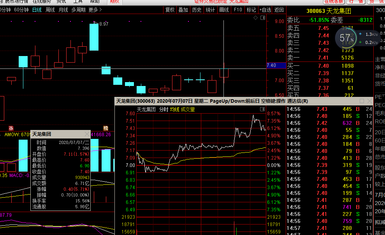385x235 pixels.
Task: Click the 涨幅 0.40(5.71%) row in the info box
Action: tap(61, 189)
